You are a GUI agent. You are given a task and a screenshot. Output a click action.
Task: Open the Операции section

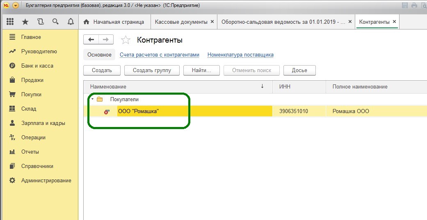point(34,138)
